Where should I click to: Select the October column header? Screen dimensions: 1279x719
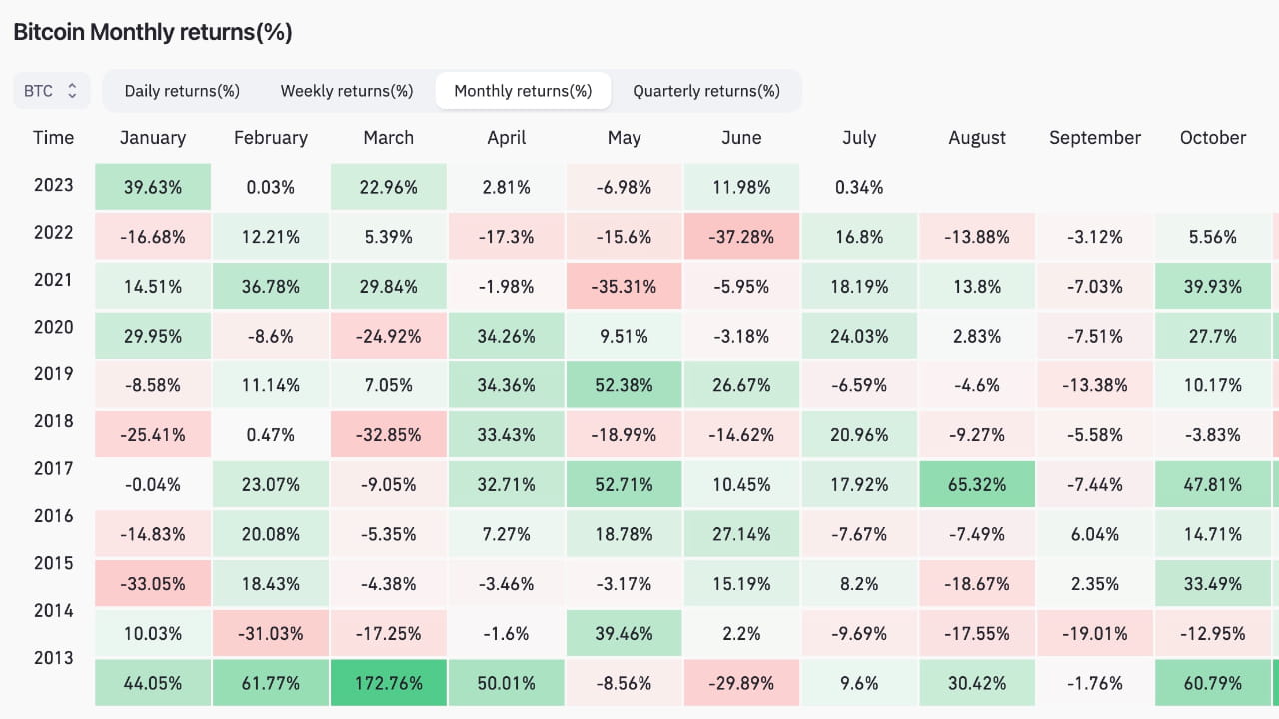[1212, 138]
